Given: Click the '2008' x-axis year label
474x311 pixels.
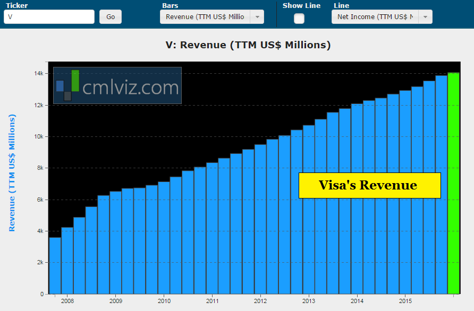Looking at the screenshot, I should coord(67,301).
